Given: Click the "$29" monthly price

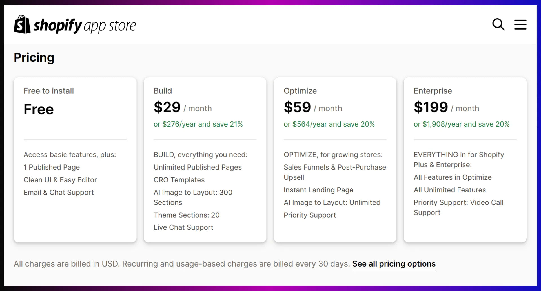Looking at the screenshot, I should (x=167, y=107).
